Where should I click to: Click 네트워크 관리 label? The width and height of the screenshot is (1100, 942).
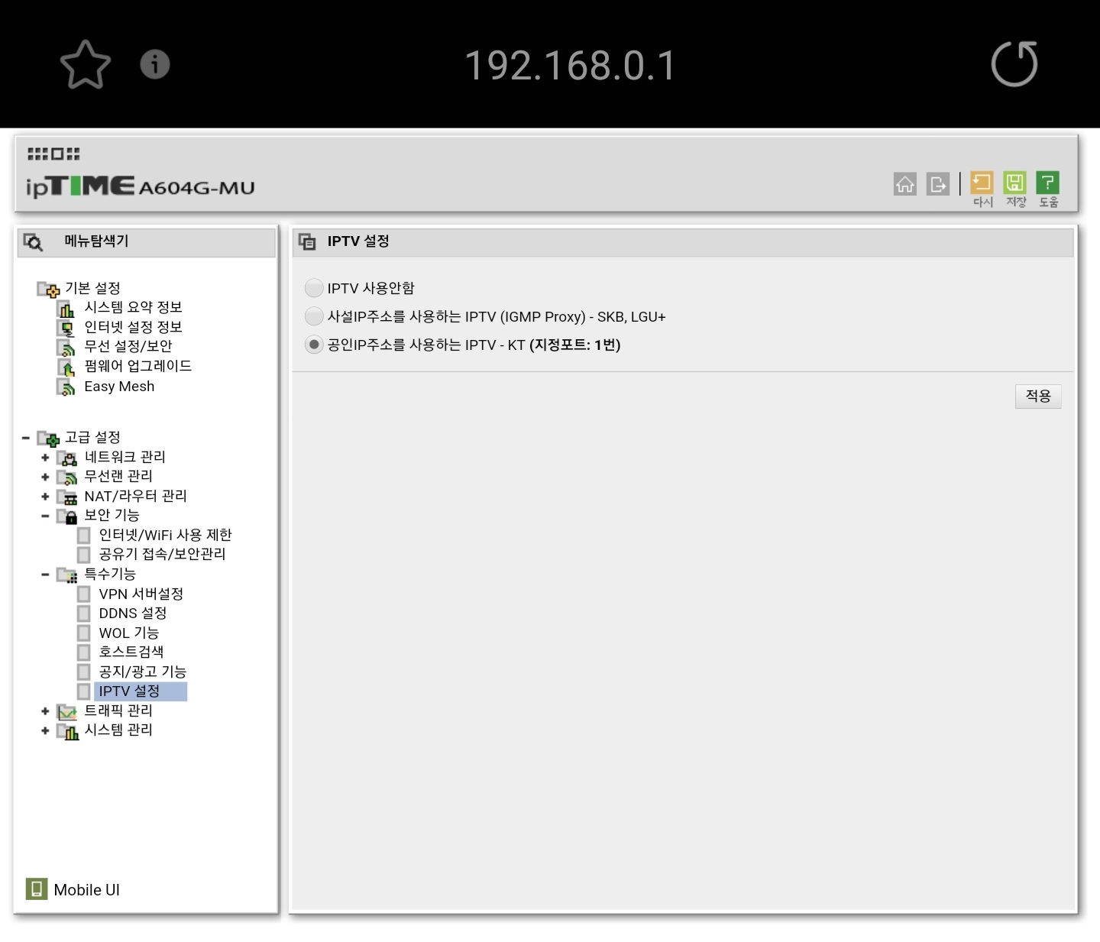coord(125,457)
